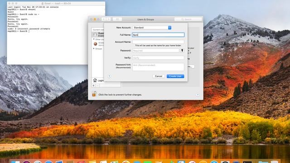290x163 pixels.
Task: Minimize the Users & Groups window
Action: (95, 19)
